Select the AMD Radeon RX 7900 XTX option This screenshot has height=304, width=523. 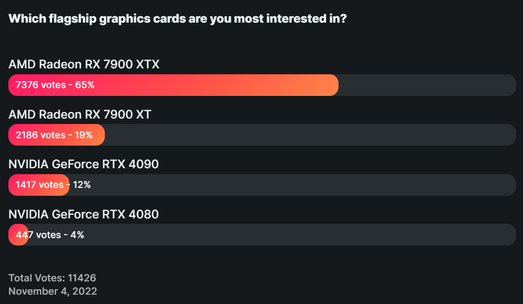84,64
